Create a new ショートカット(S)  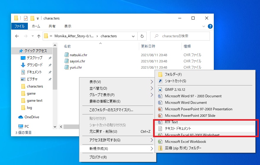click(205, 81)
